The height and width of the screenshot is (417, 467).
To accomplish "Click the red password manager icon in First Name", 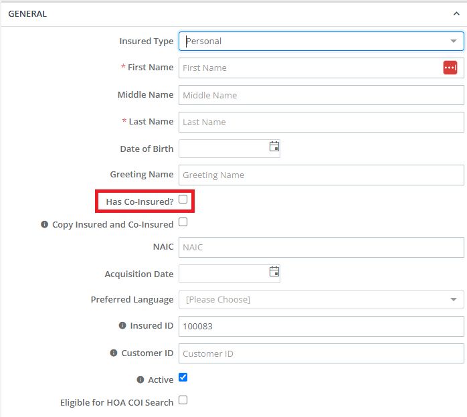I will [x=450, y=68].
